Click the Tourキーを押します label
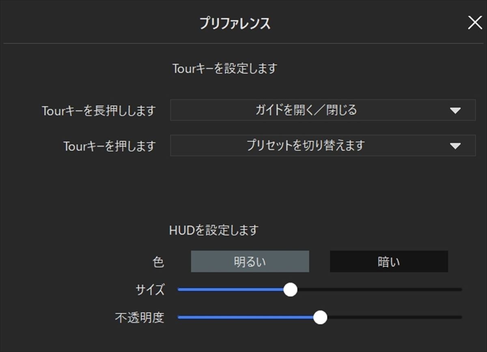 point(110,146)
